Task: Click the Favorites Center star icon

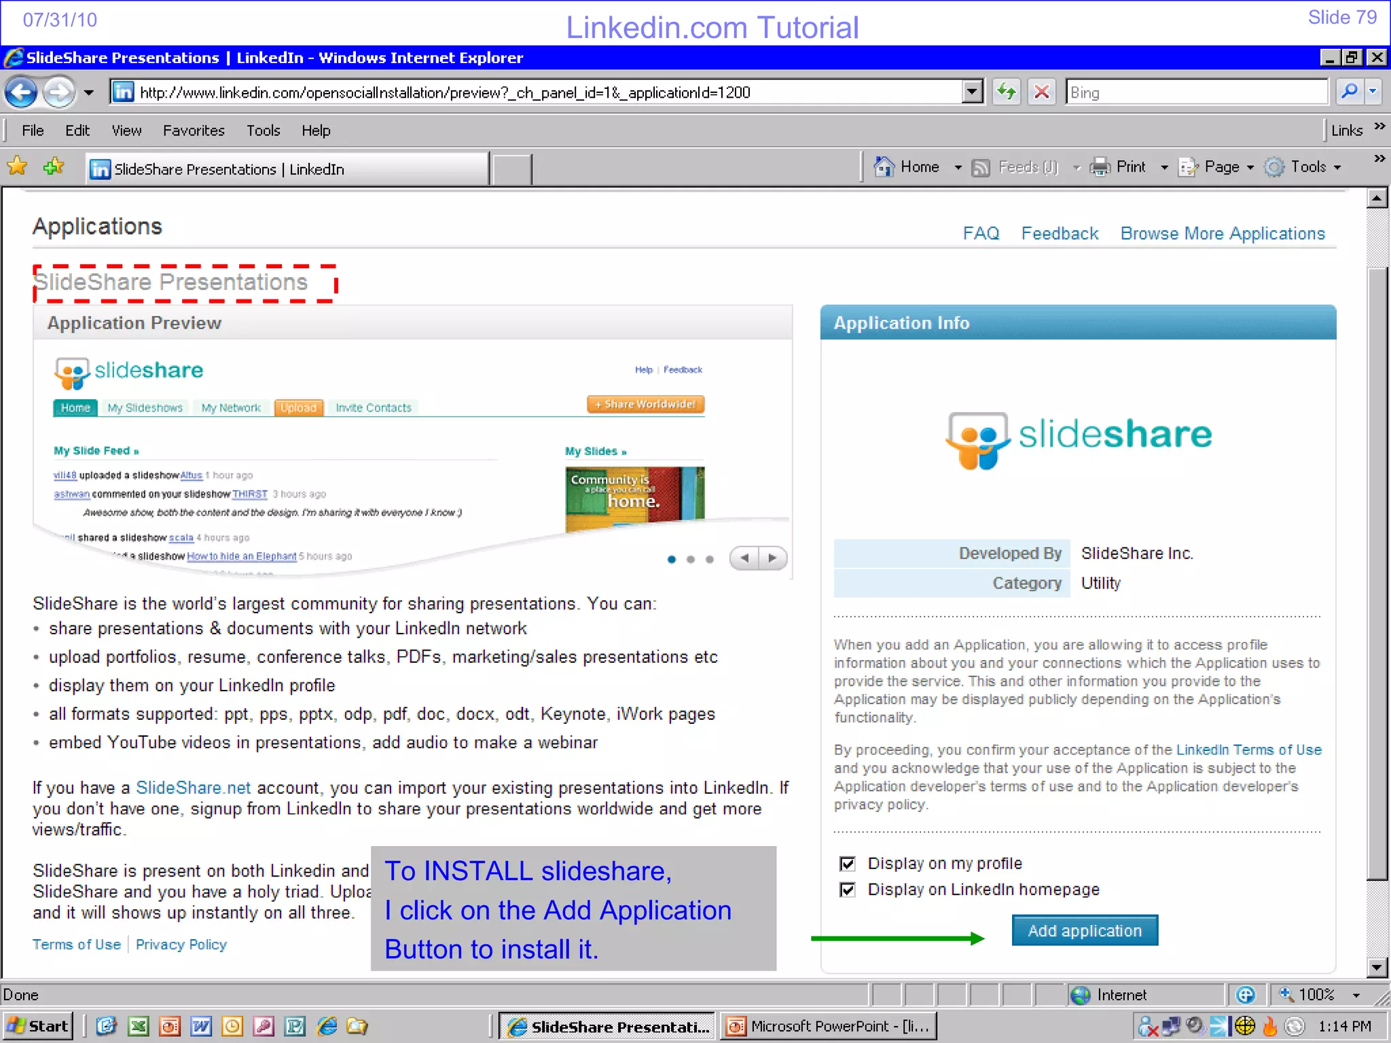Action: 17,166
